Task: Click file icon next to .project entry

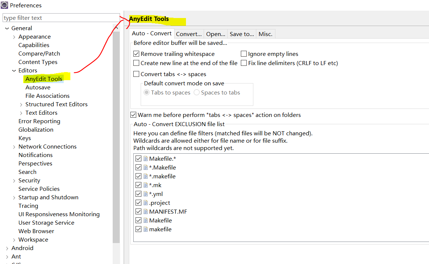Action: click(145, 203)
